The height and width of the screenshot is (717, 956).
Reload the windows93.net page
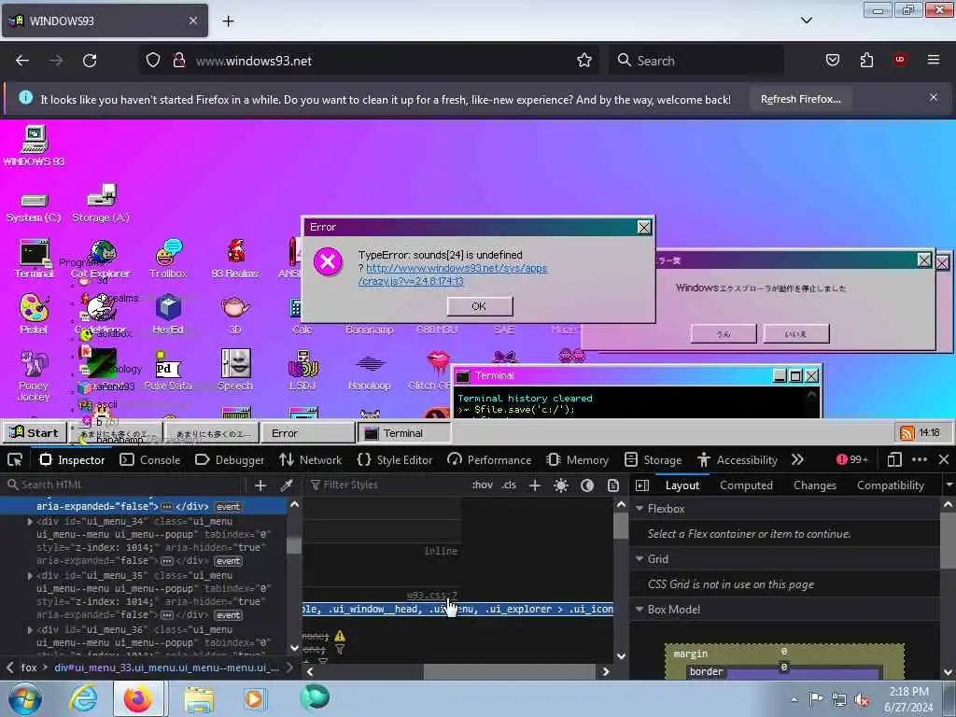(x=90, y=61)
